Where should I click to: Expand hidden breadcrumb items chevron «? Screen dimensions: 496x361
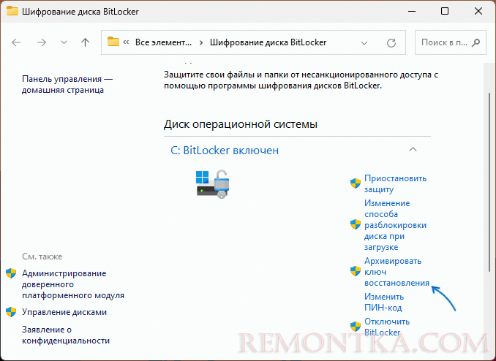[x=126, y=42]
